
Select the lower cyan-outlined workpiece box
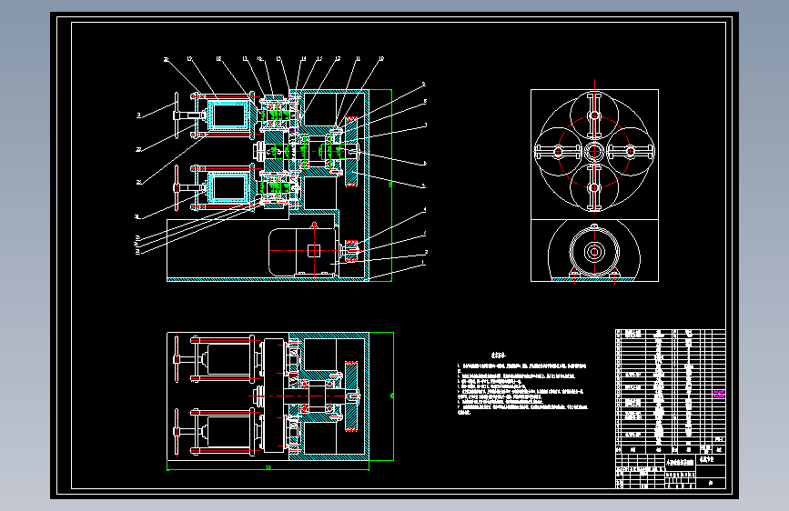pyautogui.click(x=229, y=187)
